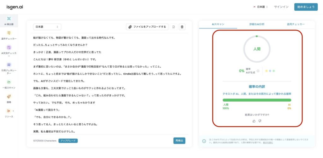Click the info icon beside AI probability
Viewport: 323px width, 158px height.
(x=258, y=71)
